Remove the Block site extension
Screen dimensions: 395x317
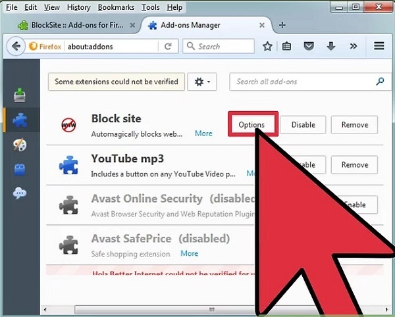(x=354, y=125)
